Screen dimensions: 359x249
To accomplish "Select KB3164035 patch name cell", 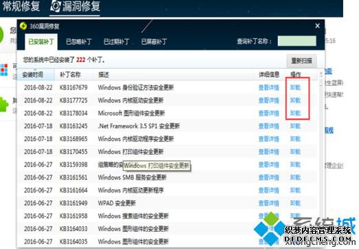I will click(74, 241).
